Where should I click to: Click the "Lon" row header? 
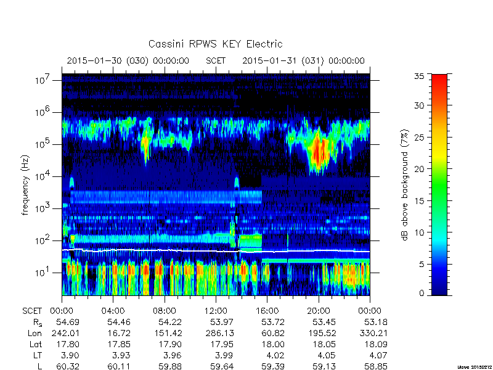[35, 333]
